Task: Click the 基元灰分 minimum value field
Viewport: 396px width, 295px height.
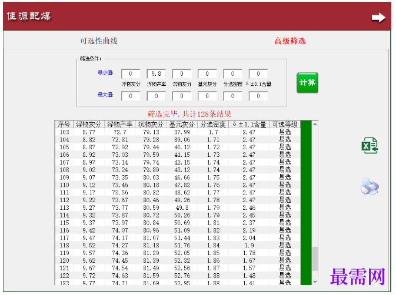Action: 207,74
